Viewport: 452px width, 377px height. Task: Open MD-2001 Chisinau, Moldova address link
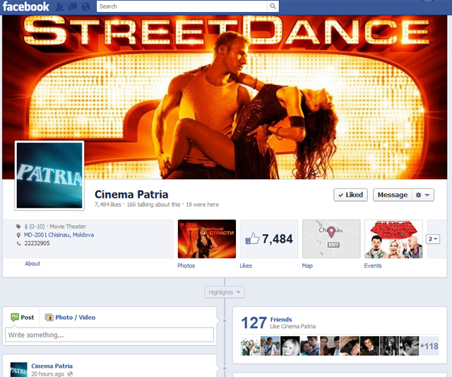click(x=59, y=234)
